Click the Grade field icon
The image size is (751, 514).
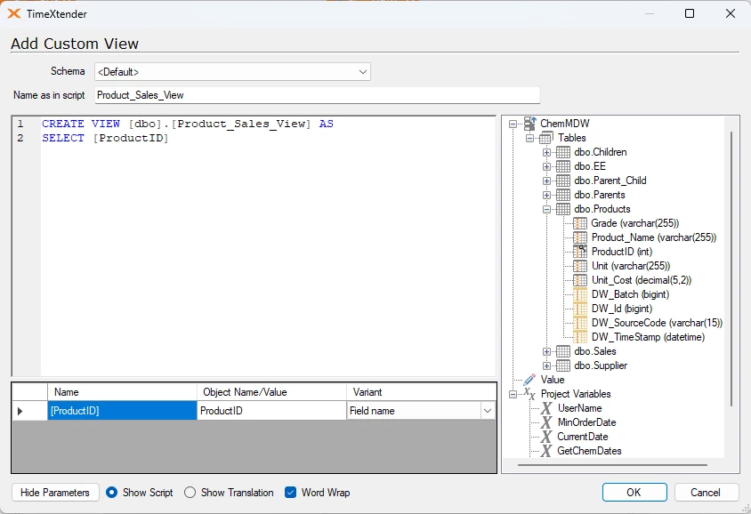[580, 223]
